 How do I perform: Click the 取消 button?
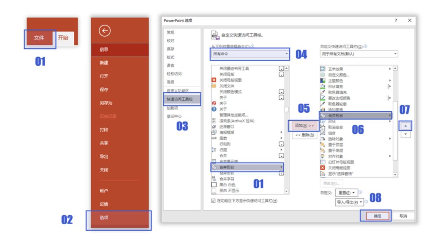click(403, 216)
